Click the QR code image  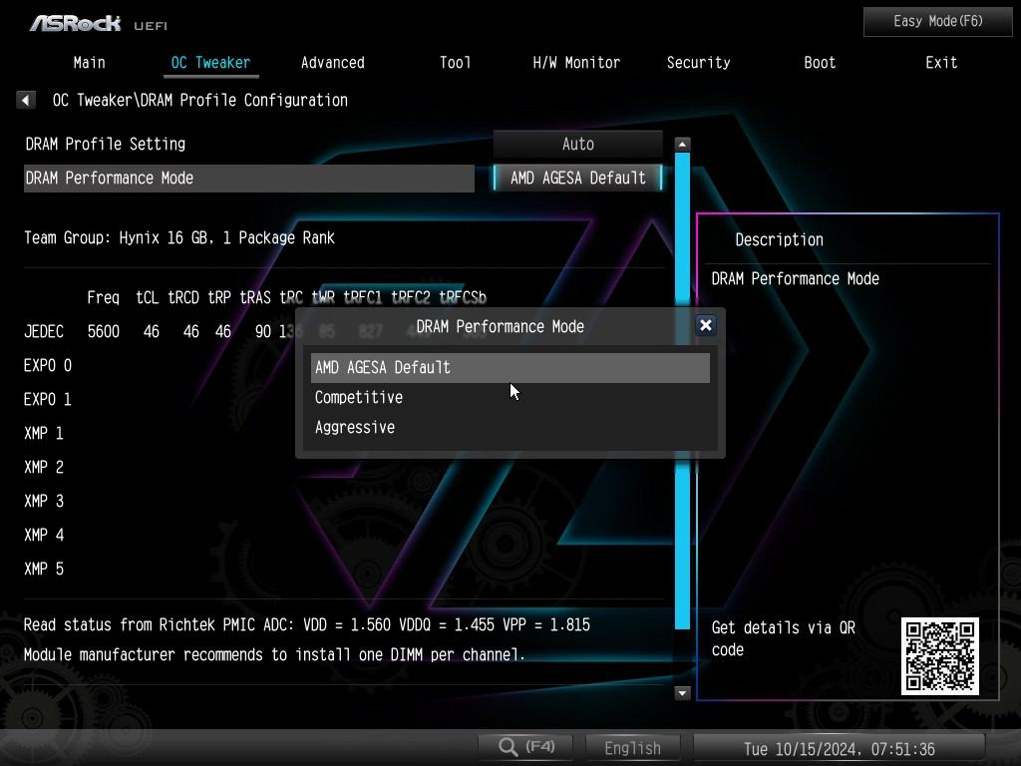939,656
